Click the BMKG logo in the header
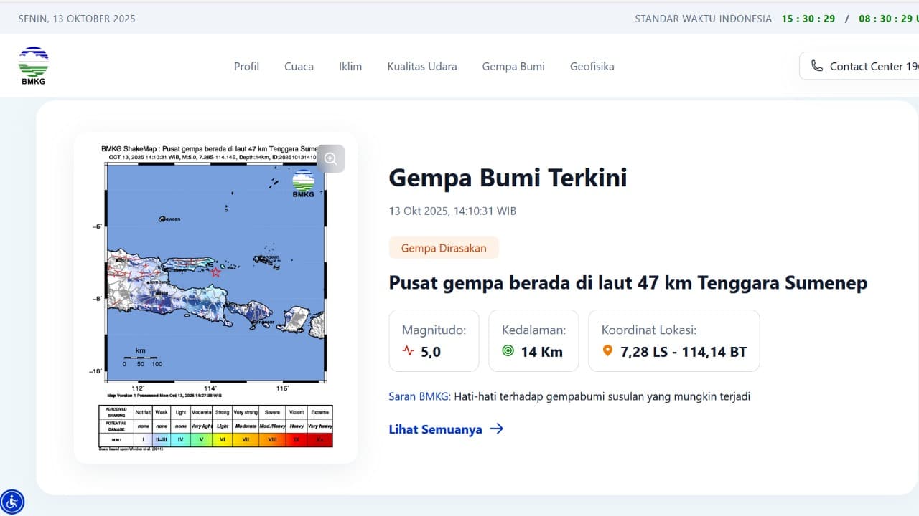919x516 pixels. coord(33,64)
